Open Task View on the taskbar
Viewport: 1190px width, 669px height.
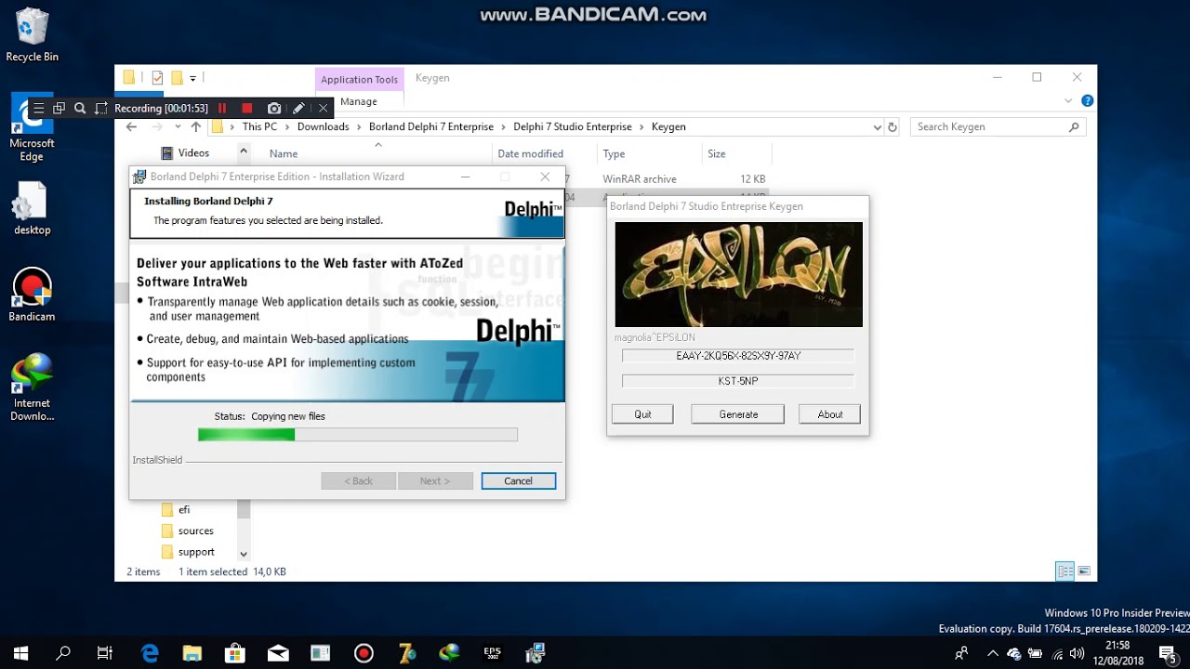point(105,653)
